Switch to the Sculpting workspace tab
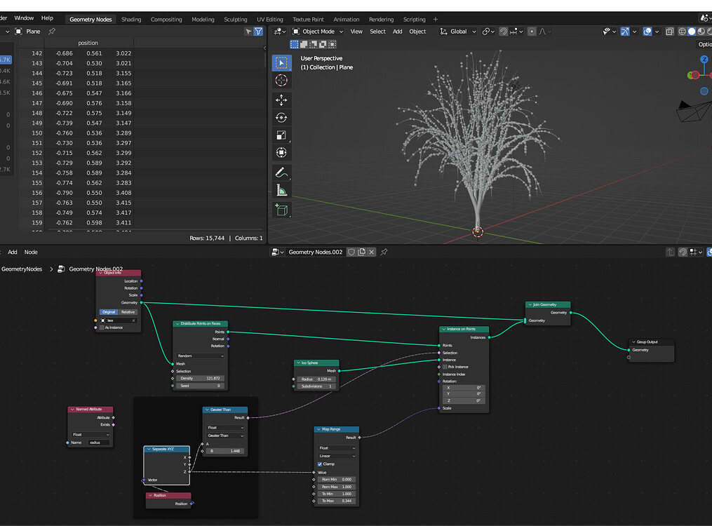 (235, 20)
